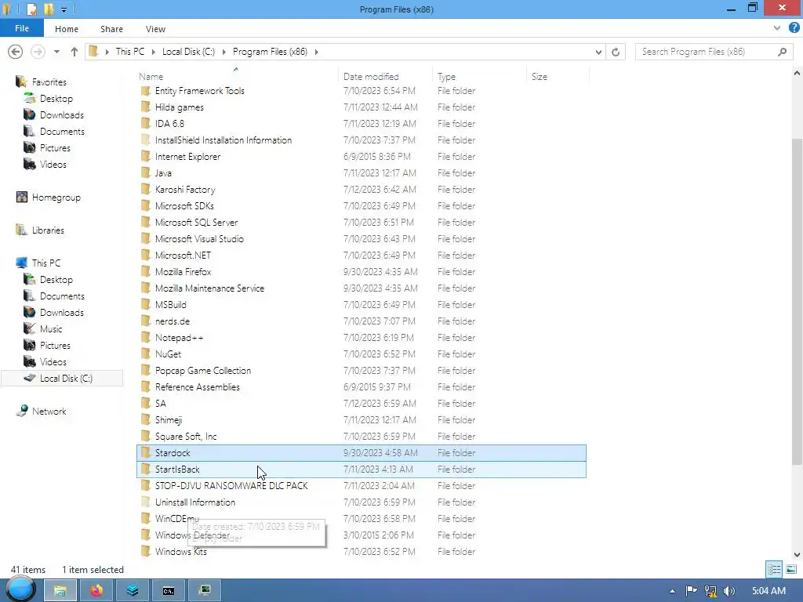803x602 pixels.
Task: Select the Entity Framework Tools folder icon
Action: click(146, 91)
